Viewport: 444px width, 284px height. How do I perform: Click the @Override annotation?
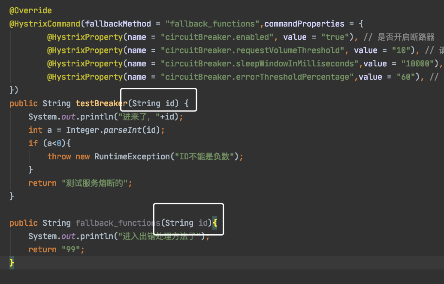[x=30, y=11]
